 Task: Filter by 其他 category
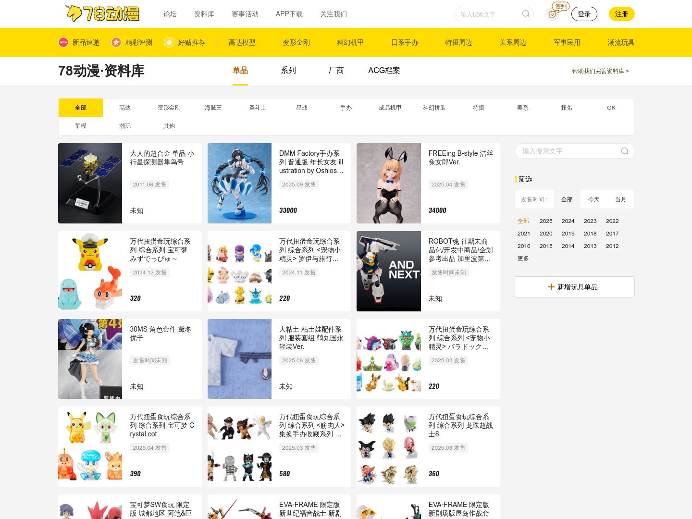pos(169,126)
